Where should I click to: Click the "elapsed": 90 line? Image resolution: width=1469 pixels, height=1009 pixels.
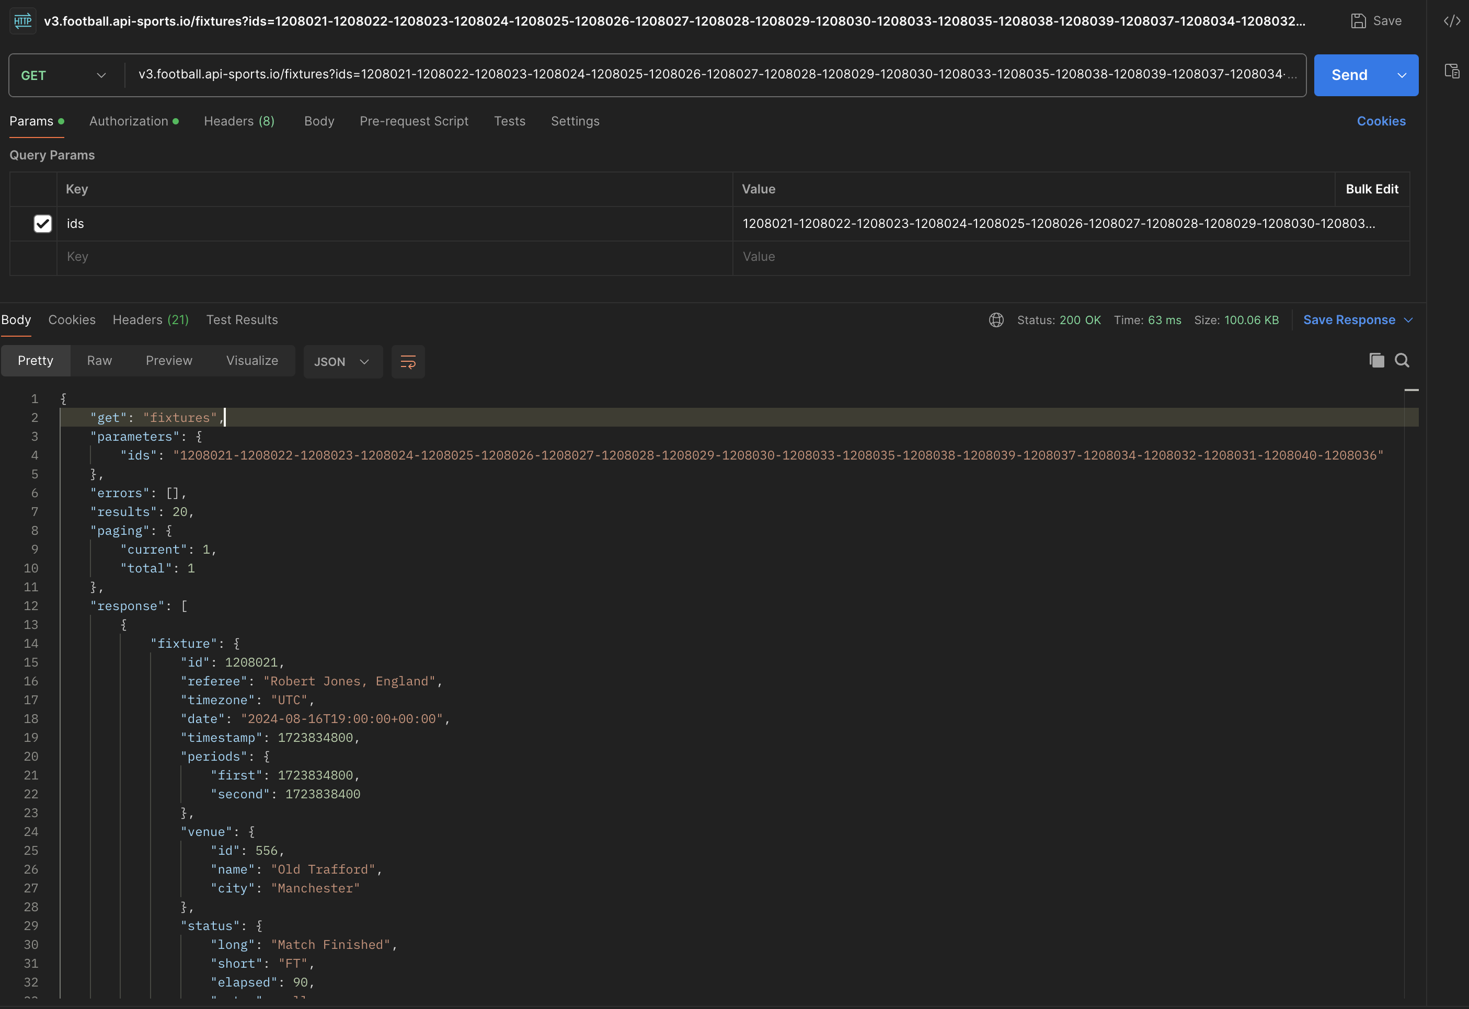tap(262, 983)
